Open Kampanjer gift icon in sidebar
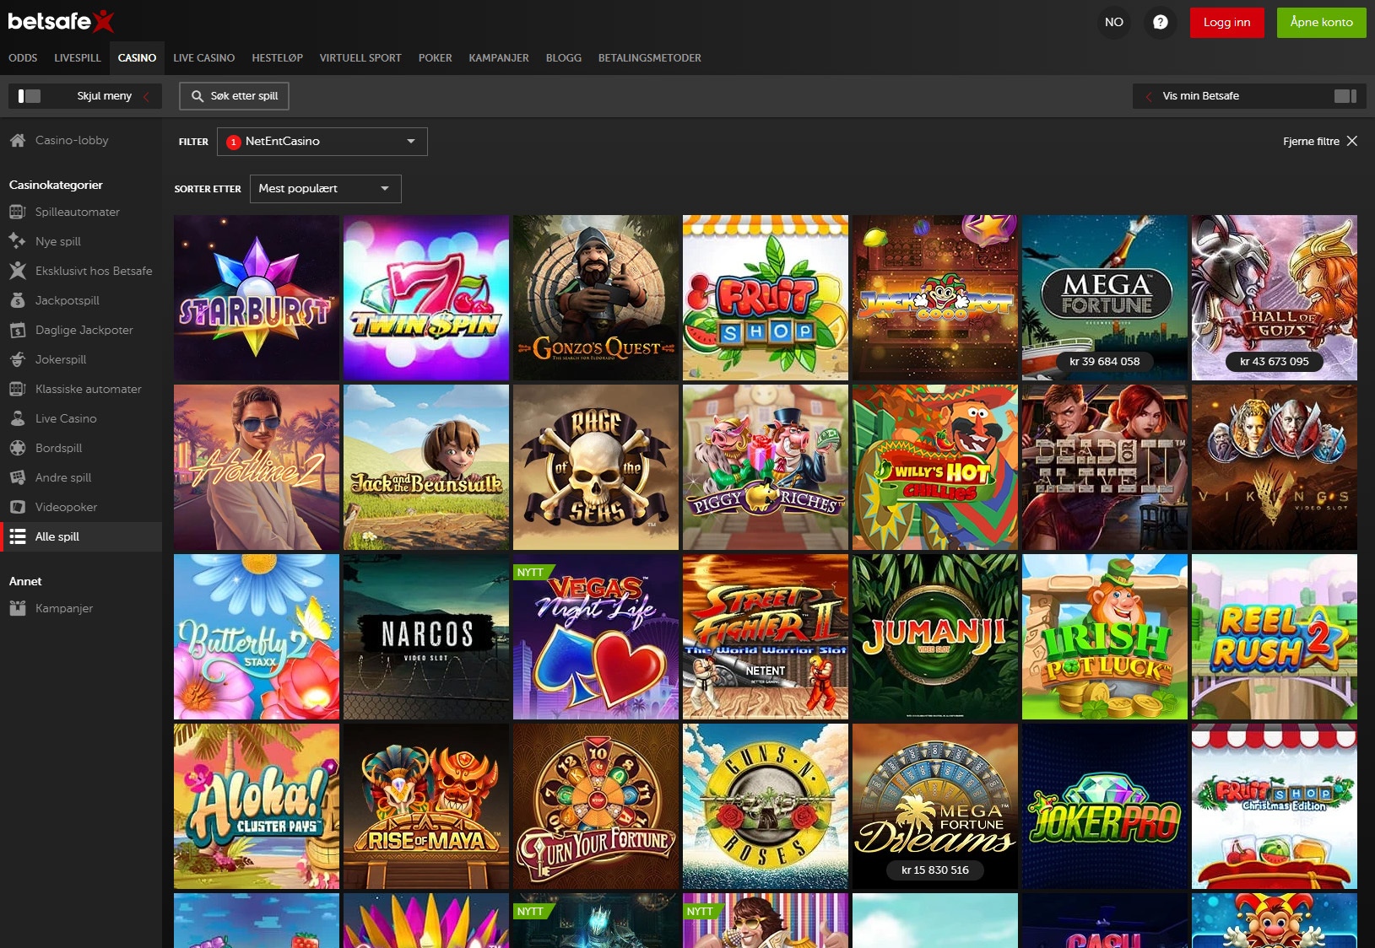Viewport: 1375px width, 948px height. [18, 608]
